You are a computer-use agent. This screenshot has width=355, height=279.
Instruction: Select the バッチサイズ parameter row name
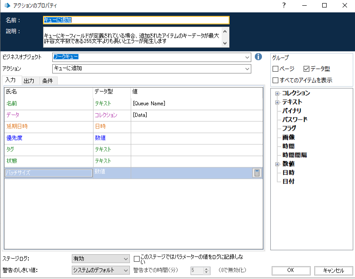(x=48, y=173)
